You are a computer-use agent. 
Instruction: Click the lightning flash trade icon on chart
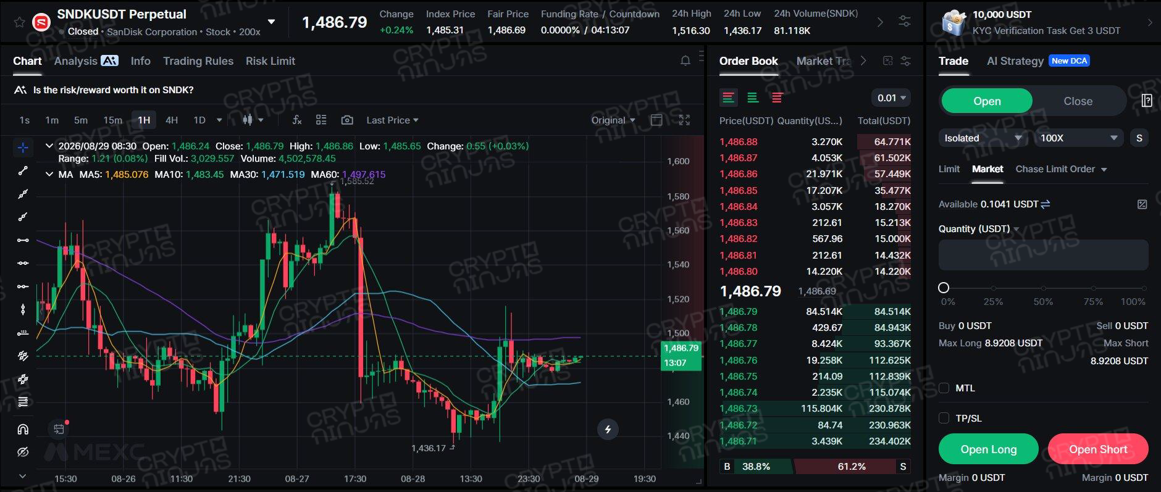pos(608,429)
